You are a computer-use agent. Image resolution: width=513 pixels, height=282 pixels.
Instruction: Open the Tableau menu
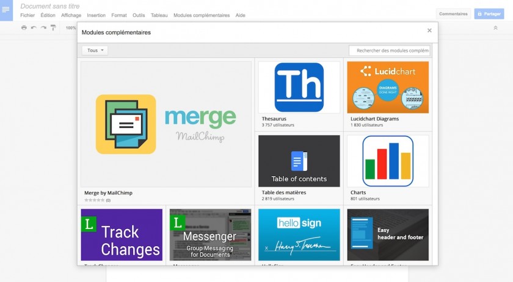click(x=159, y=15)
